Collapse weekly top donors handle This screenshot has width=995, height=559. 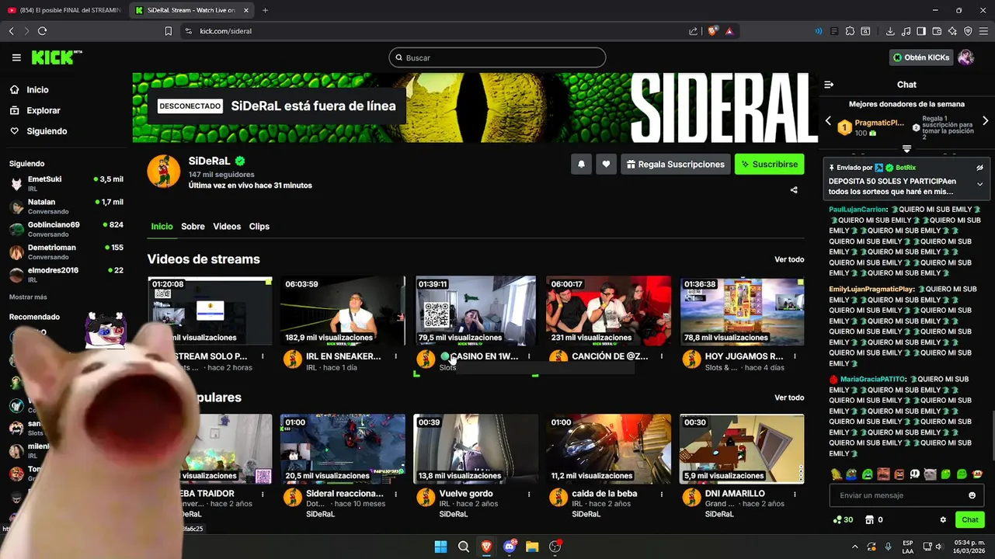pos(906,148)
